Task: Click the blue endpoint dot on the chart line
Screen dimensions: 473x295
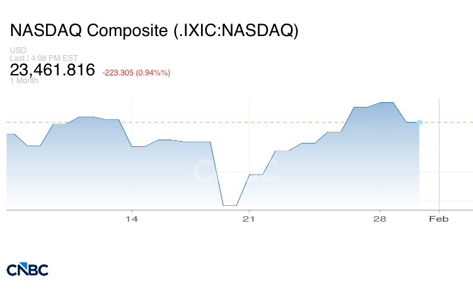Action: click(419, 122)
